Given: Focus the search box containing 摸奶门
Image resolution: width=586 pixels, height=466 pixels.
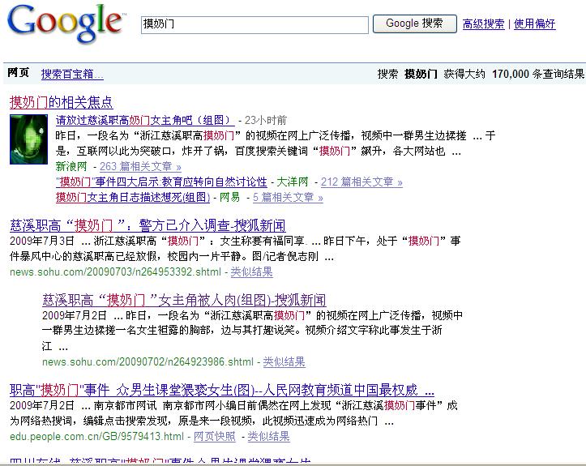Looking at the screenshot, I should click(255, 24).
